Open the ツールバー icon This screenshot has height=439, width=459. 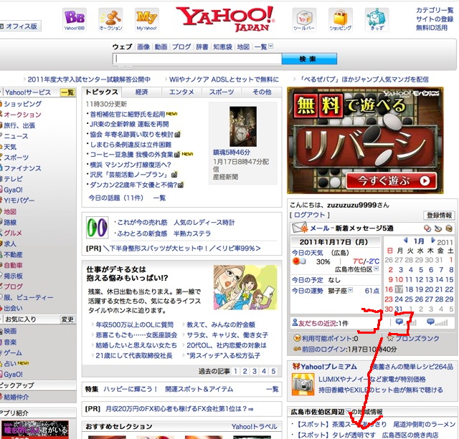[x=304, y=19]
